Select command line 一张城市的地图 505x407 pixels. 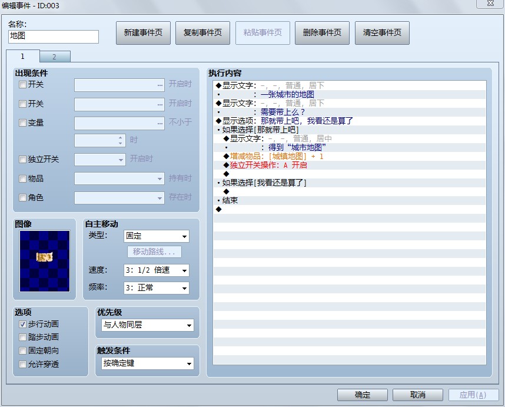tap(350, 94)
